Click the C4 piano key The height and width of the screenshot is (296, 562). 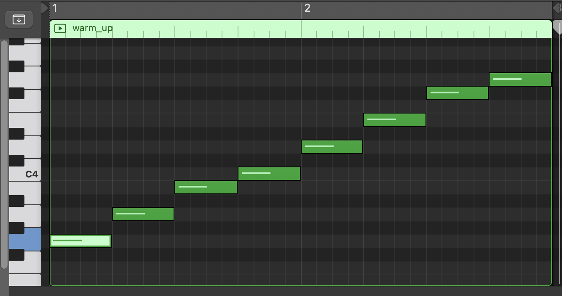pyautogui.click(x=32, y=174)
